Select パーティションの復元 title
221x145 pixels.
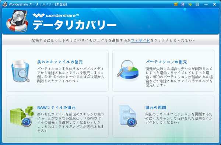(166, 62)
